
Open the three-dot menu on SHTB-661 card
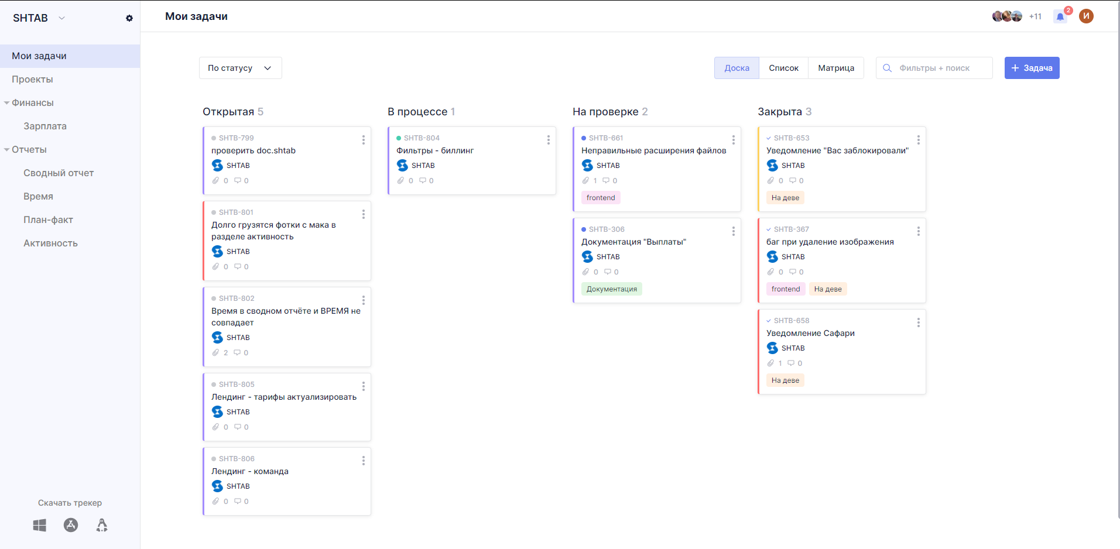(734, 140)
